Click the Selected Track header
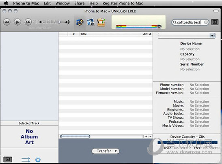This screenshot has width=222, height=164. (x=29, y=123)
